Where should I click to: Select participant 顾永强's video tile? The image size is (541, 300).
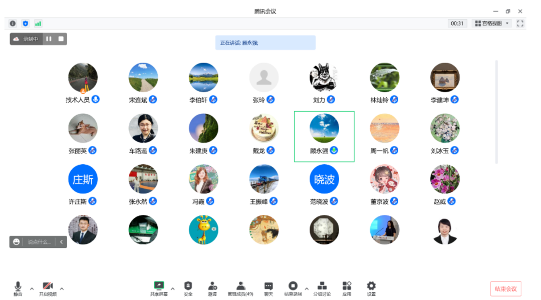point(324,136)
